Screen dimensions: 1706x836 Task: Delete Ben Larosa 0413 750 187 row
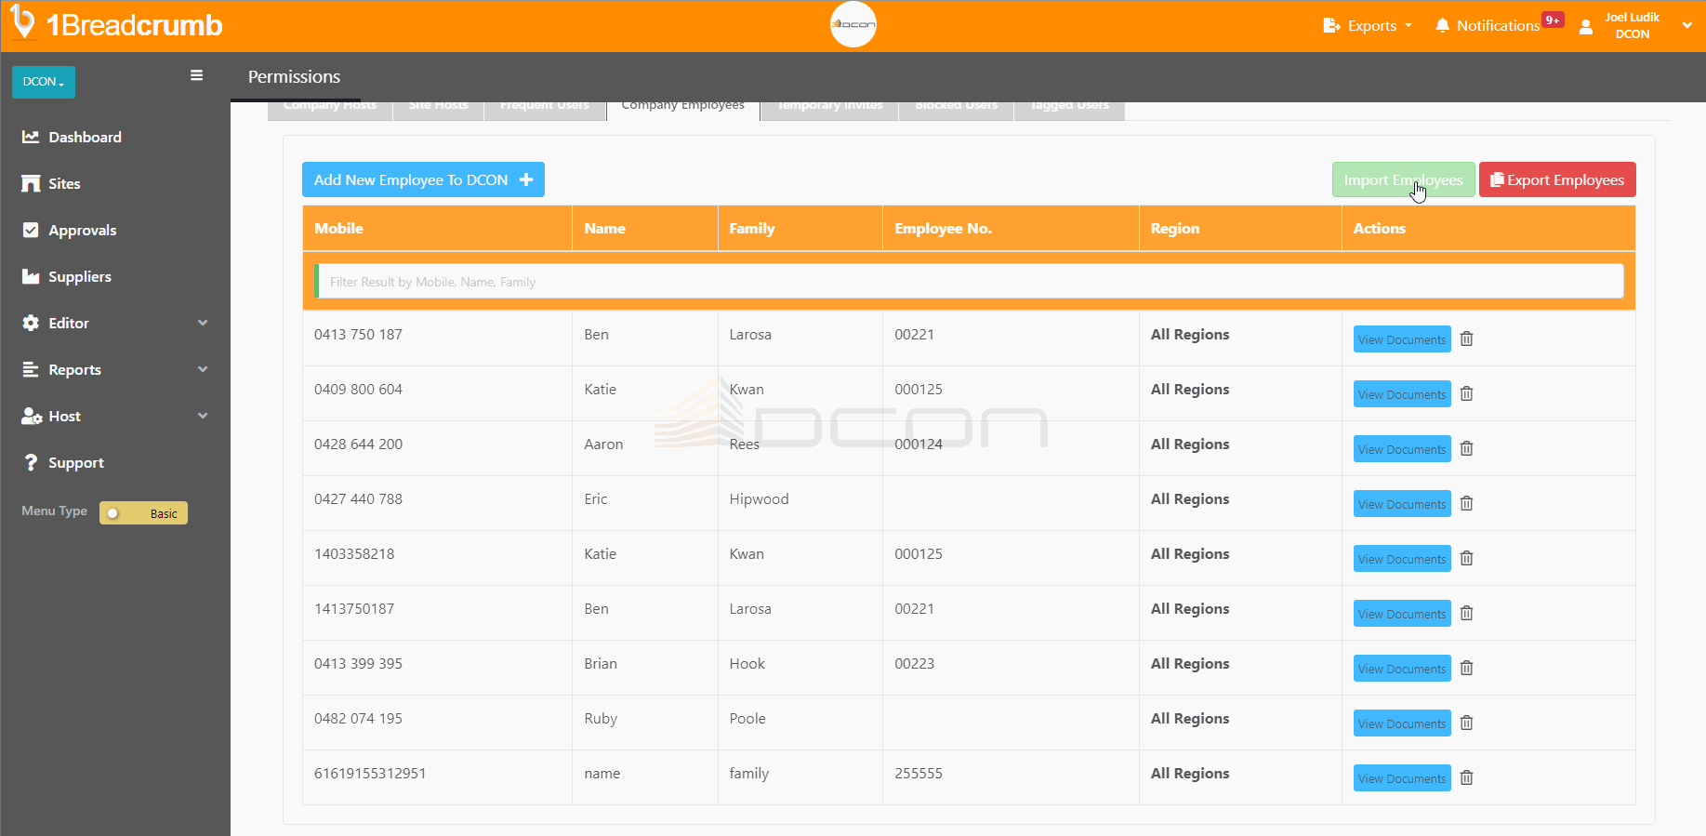tap(1466, 339)
